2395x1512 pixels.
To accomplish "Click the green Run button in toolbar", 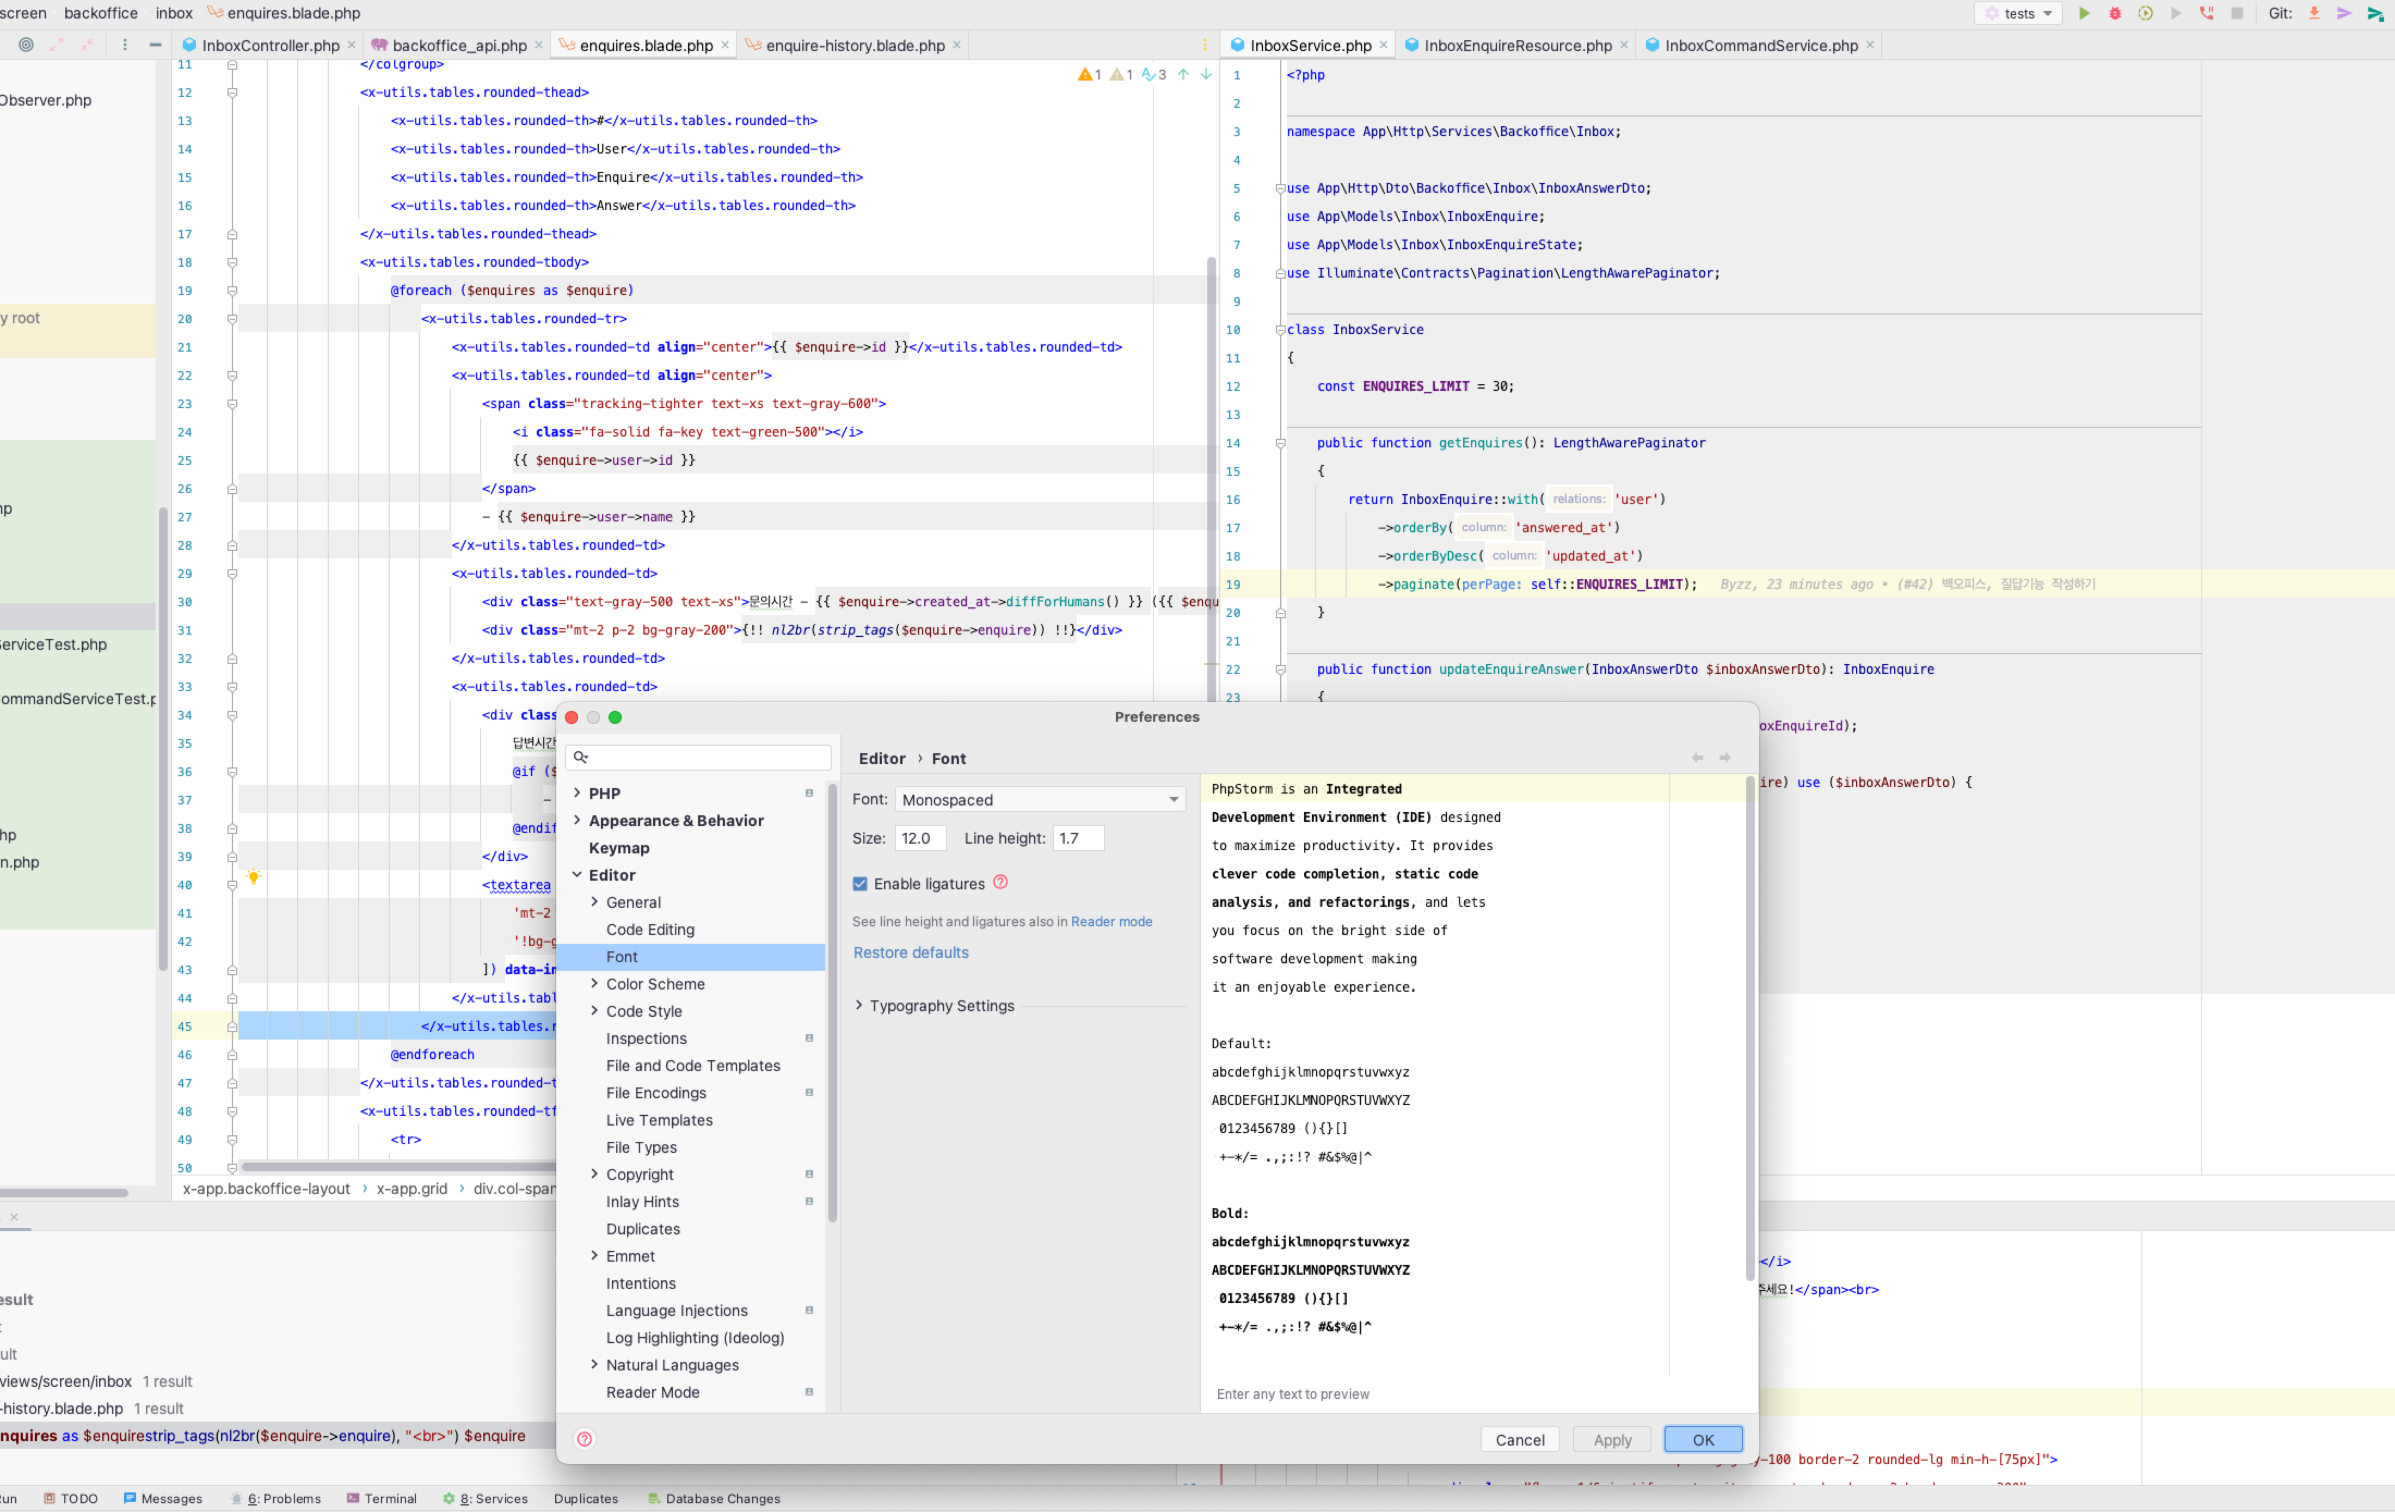I will (2084, 13).
